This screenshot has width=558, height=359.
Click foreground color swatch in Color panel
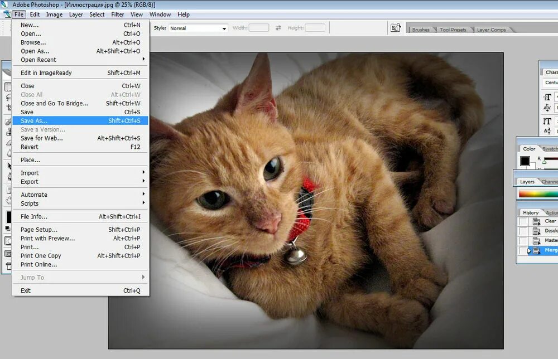(x=525, y=161)
